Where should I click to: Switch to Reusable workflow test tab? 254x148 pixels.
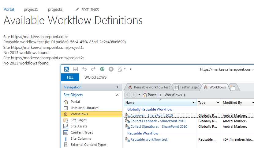(149, 88)
